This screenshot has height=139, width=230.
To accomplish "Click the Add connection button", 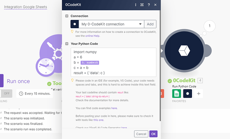I will pos(150,24).
